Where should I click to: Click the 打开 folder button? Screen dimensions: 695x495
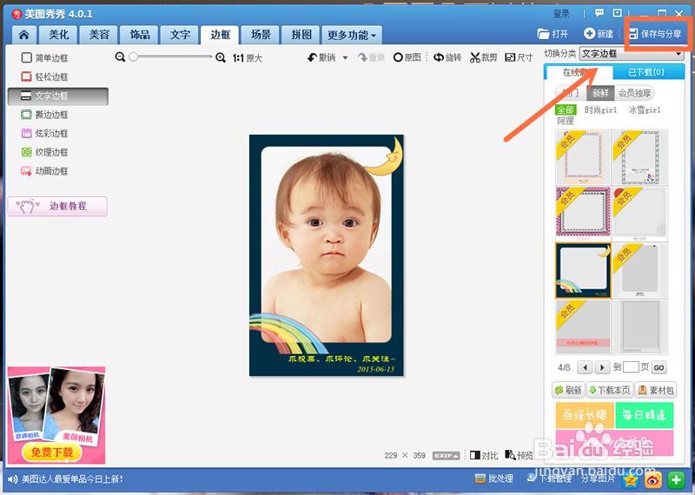553,34
